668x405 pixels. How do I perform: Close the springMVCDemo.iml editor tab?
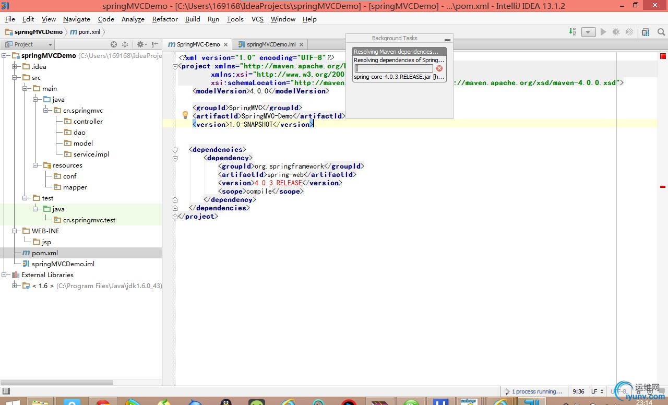tap(302, 45)
